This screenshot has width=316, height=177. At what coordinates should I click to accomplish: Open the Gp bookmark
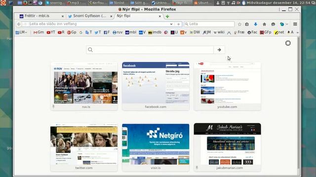pos(72,32)
